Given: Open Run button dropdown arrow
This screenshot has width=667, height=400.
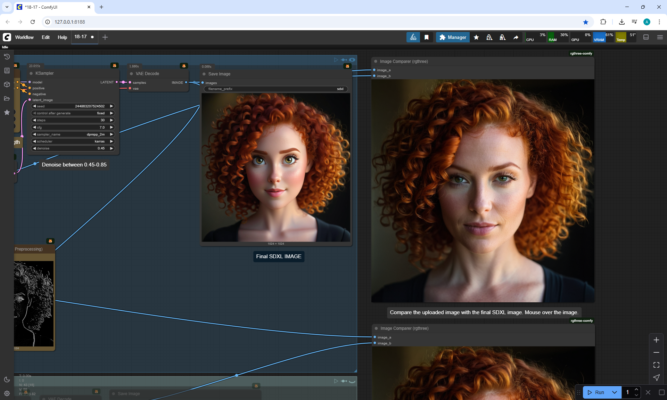Looking at the screenshot, I should (x=614, y=392).
